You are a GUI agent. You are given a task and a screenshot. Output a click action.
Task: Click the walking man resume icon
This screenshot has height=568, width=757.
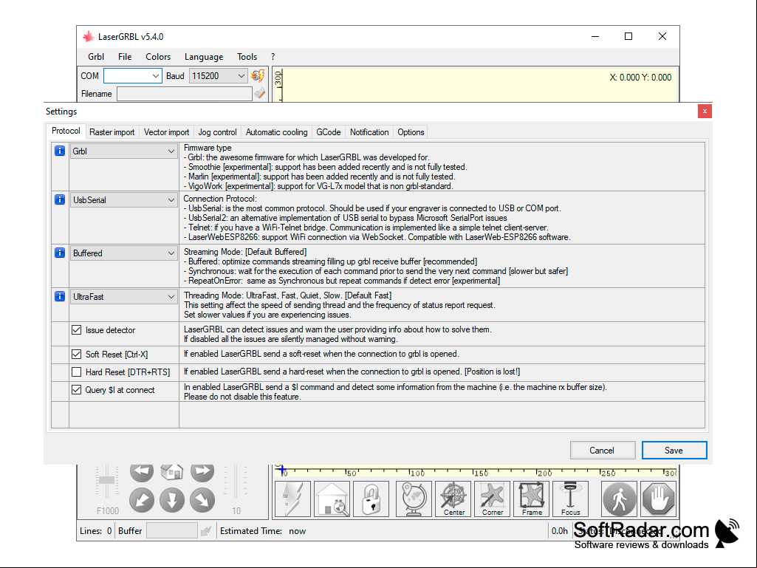619,499
